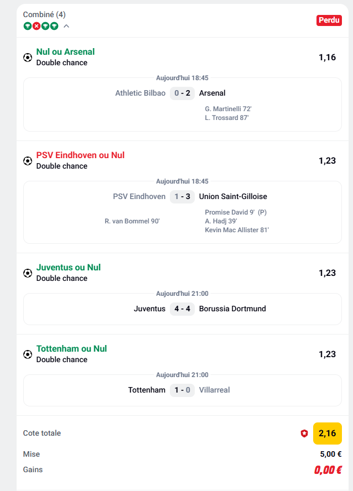Click the football icon beside Tottenham ou Nul
This screenshot has width=353, height=491.
28,354
